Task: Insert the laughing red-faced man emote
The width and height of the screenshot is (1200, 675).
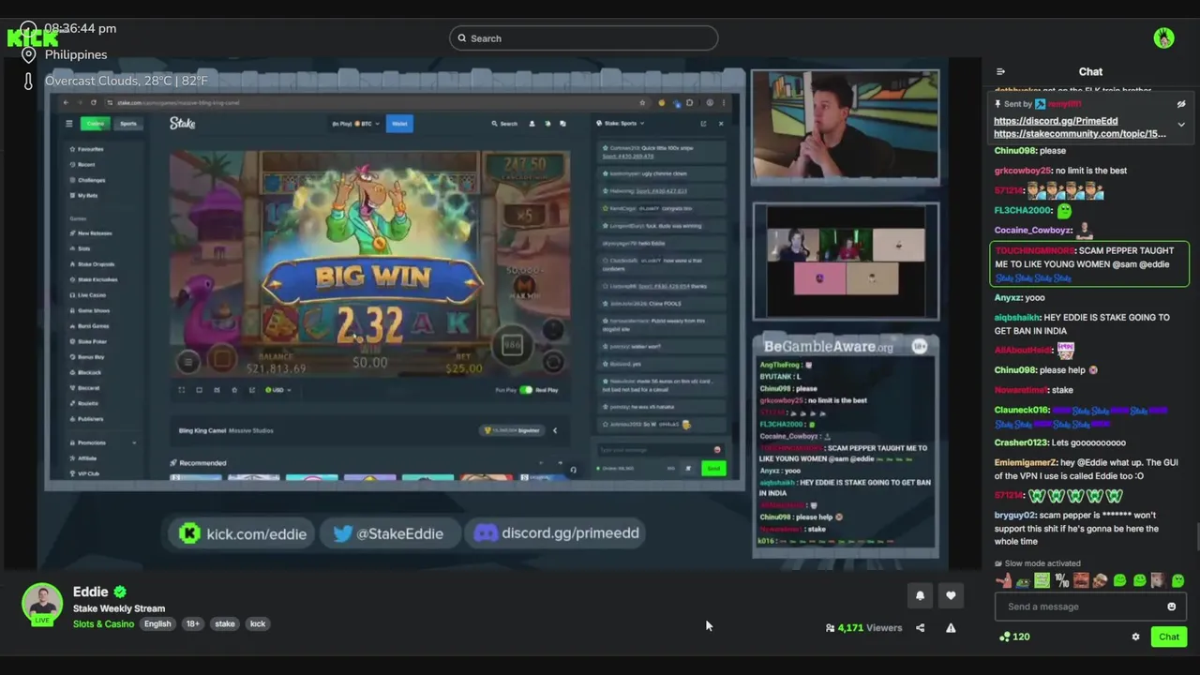Action: [x=1081, y=581]
